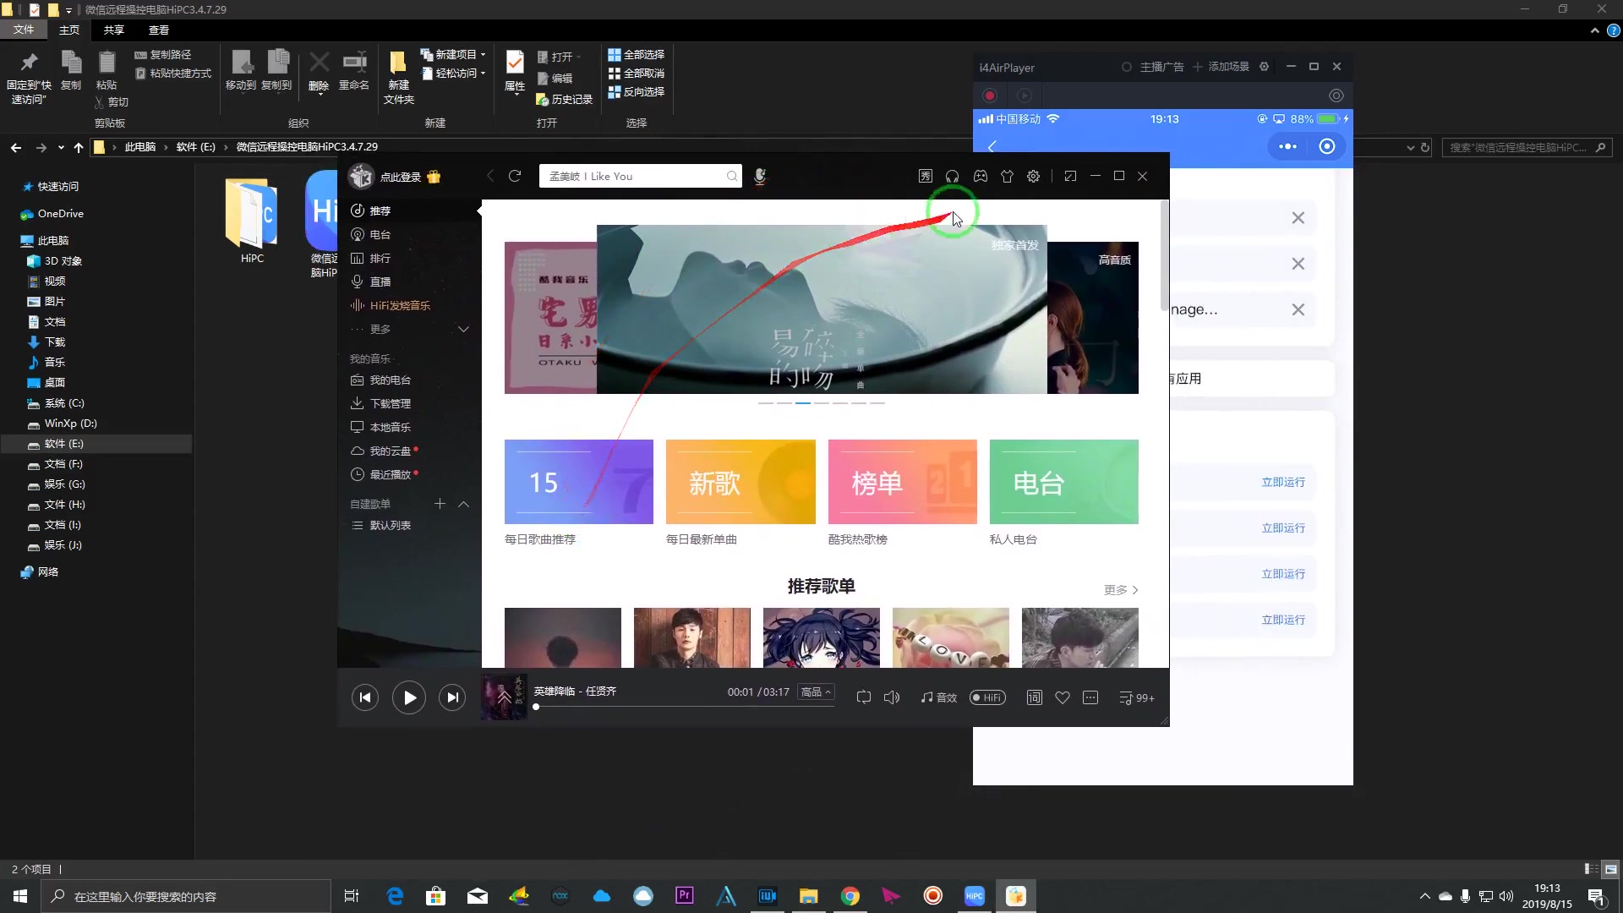Screen dimensions: 1623x913
Task: Click record button in i4AirPlayer
Action: pyautogui.click(x=990, y=96)
